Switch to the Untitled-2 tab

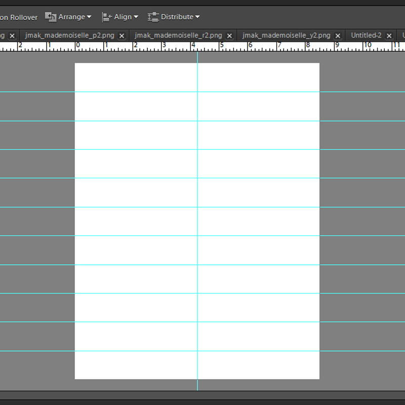click(x=366, y=35)
